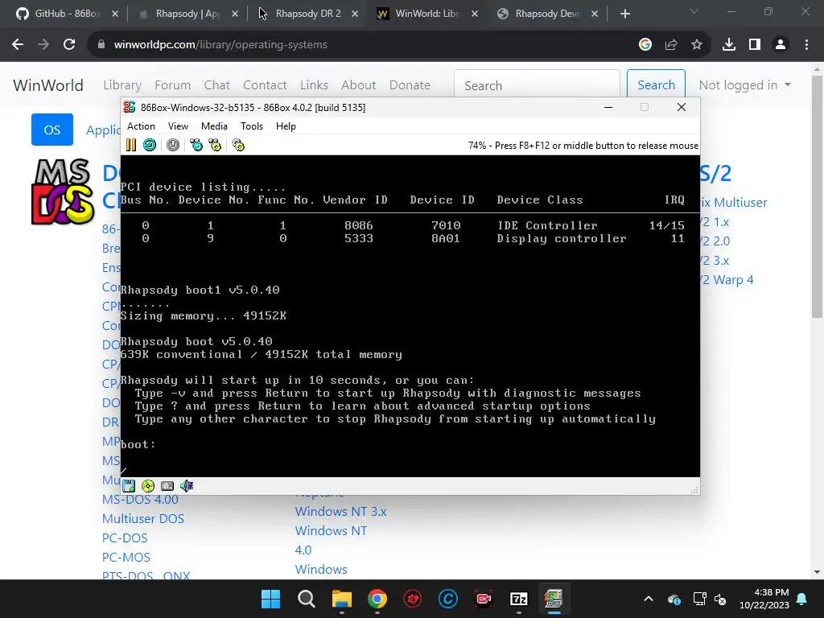Open OS/2 Warp 4 link
The width and height of the screenshot is (824, 618).
click(x=727, y=279)
